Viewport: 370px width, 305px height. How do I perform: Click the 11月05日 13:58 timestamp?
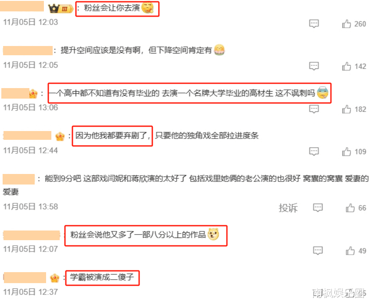[x=30, y=207]
